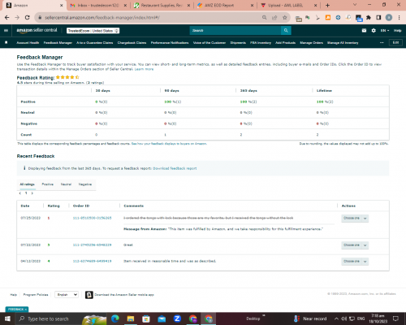Select the All ratings tab
Image resolution: width=406 pixels, height=325 pixels.
click(x=28, y=184)
